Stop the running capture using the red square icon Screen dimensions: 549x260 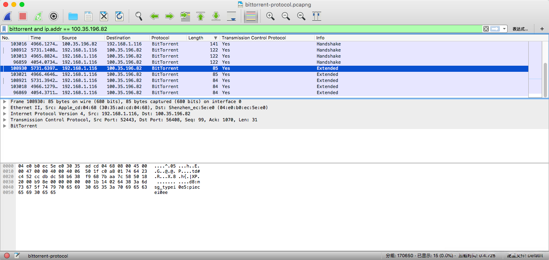click(x=23, y=17)
